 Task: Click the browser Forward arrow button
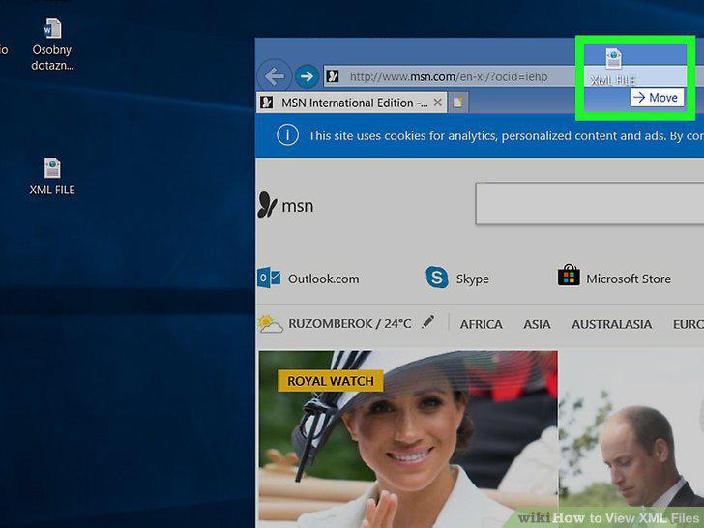pos(307,76)
